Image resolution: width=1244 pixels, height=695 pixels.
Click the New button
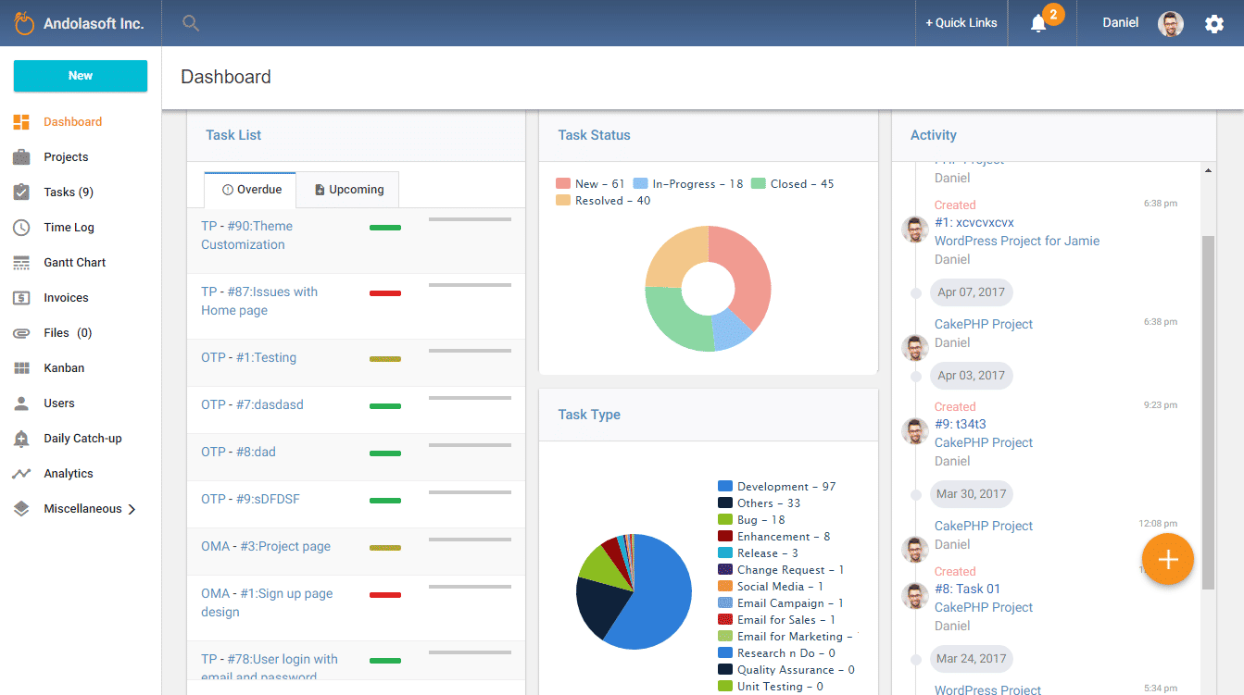[x=81, y=76]
